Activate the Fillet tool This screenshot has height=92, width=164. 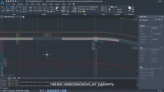pos(45,8)
